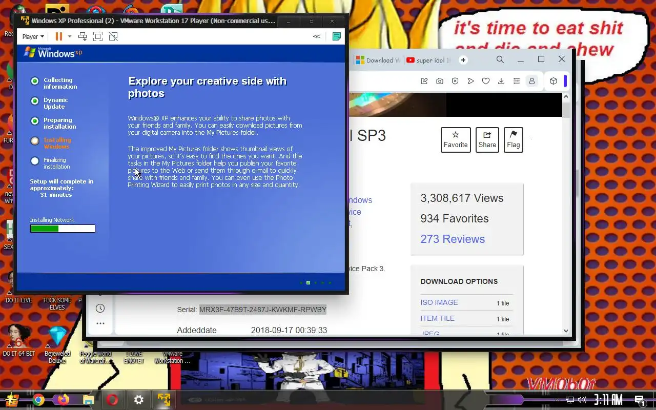Collapse the VMware toolbar with double chevron
Screen dimensions: 656x410
point(317,36)
